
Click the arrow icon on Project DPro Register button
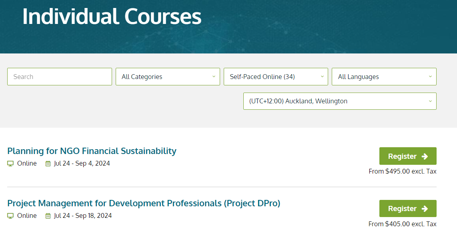pyautogui.click(x=425, y=209)
